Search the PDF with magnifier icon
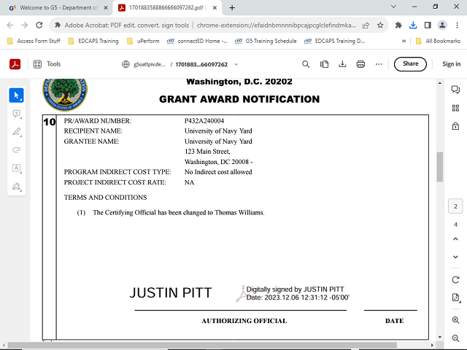The image size is (467, 350). pyautogui.click(x=306, y=64)
